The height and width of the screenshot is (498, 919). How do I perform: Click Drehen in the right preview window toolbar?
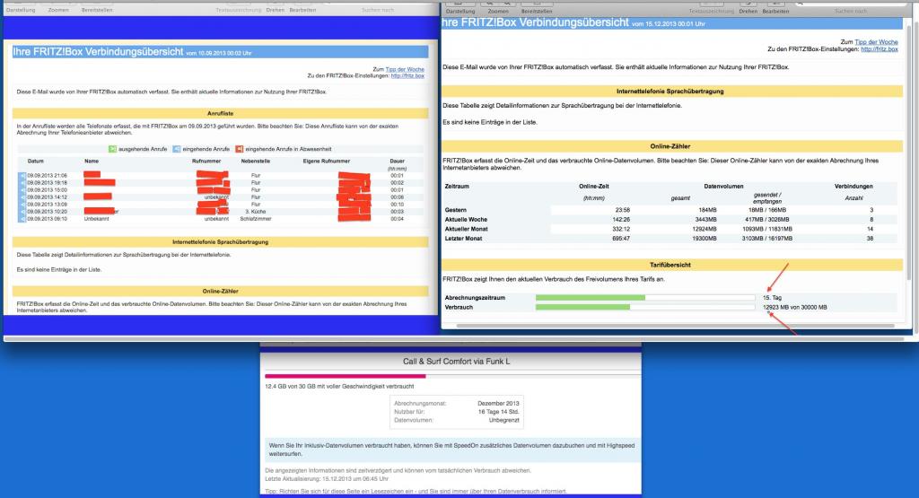748,11
